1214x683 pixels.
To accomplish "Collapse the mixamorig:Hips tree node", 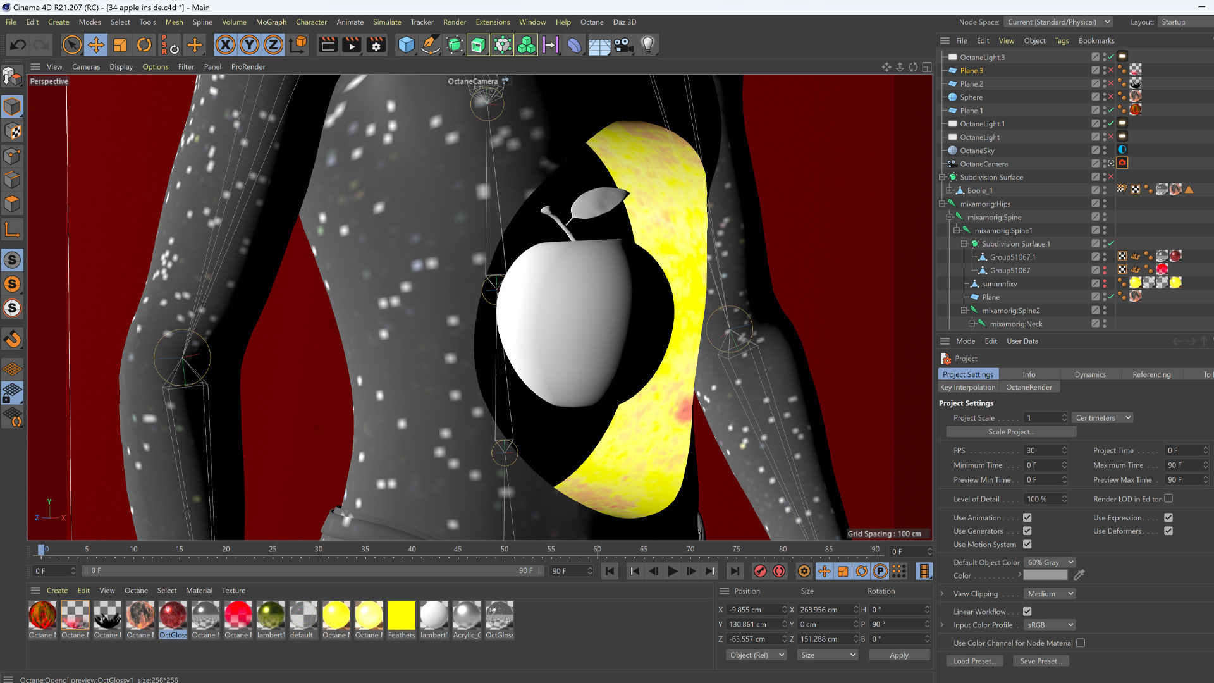I will (942, 204).
